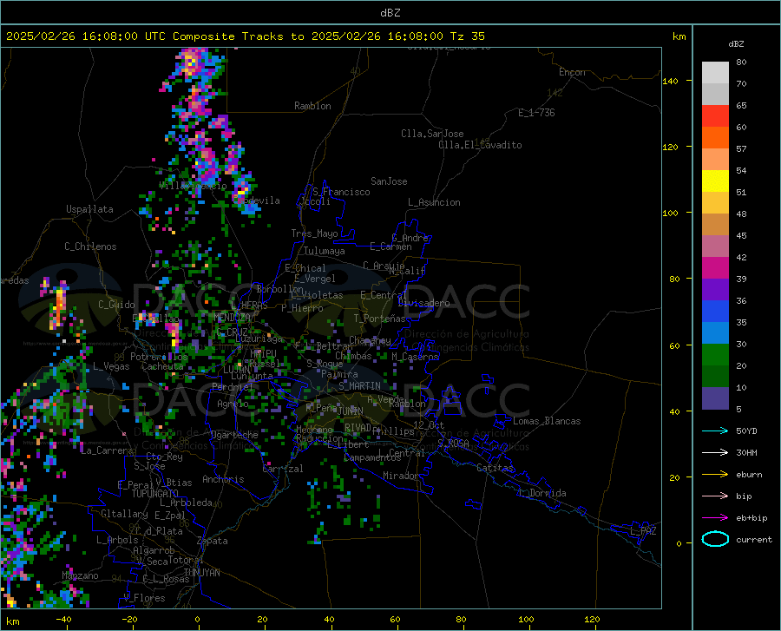Image resolution: width=781 pixels, height=631 pixels.
Task: Select the MENDOZA city label
Action: coord(232,318)
